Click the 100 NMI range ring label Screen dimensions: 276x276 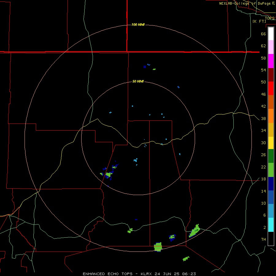(x=138, y=25)
